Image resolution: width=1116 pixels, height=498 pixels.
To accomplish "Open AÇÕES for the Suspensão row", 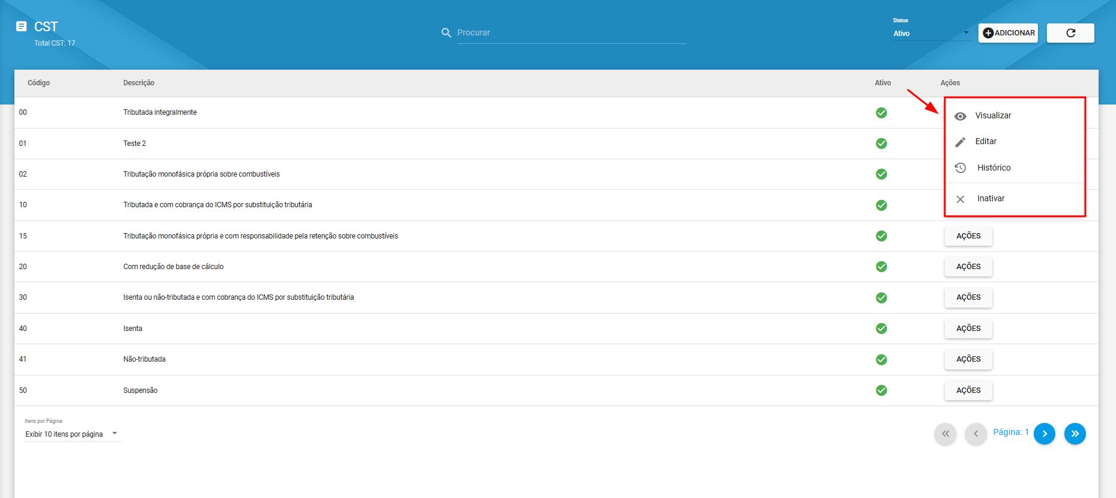I will [x=968, y=390].
